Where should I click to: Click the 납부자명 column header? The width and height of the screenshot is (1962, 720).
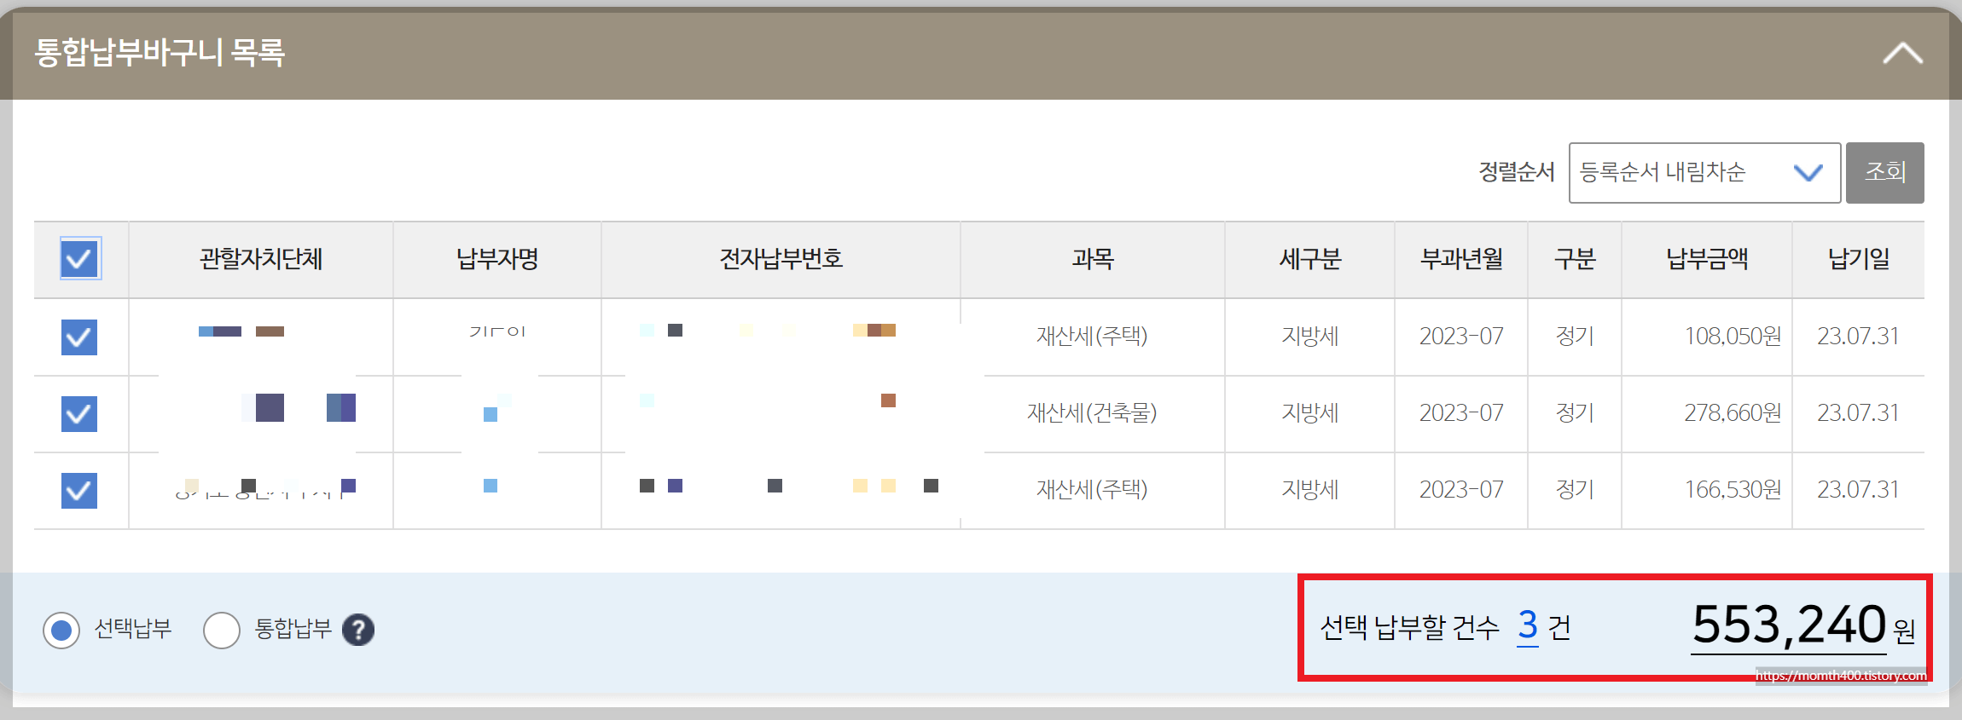pyautogui.click(x=497, y=259)
